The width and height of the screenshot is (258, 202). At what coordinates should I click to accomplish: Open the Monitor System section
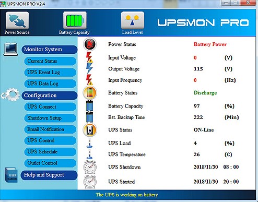point(50,50)
